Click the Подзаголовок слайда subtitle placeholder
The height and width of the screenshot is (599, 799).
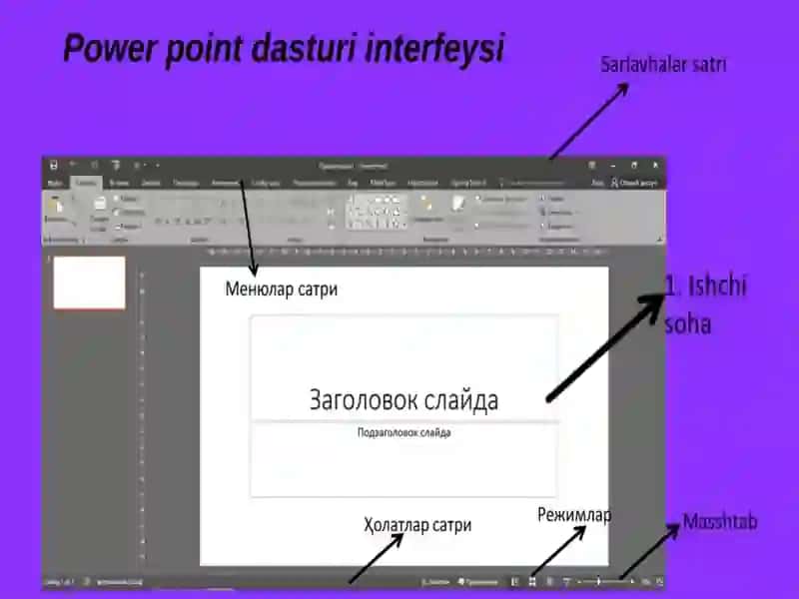[x=404, y=433]
